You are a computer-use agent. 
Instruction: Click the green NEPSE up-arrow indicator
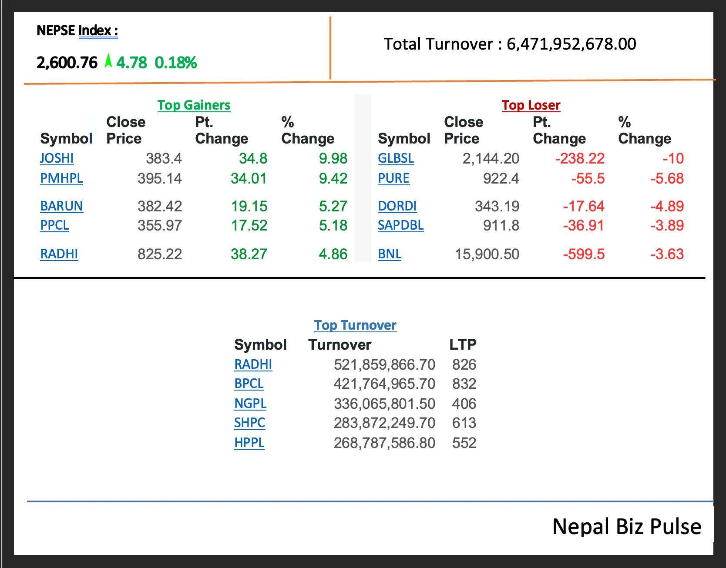(x=108, y=61)
